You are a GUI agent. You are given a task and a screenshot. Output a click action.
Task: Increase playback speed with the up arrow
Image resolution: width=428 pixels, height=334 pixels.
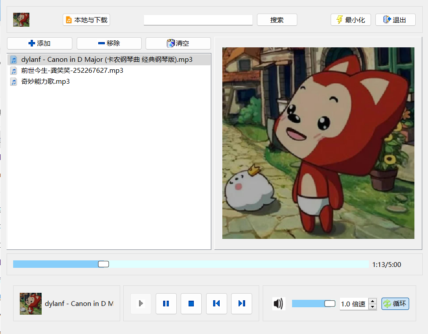pyautogui.click(x=372, y=301)
